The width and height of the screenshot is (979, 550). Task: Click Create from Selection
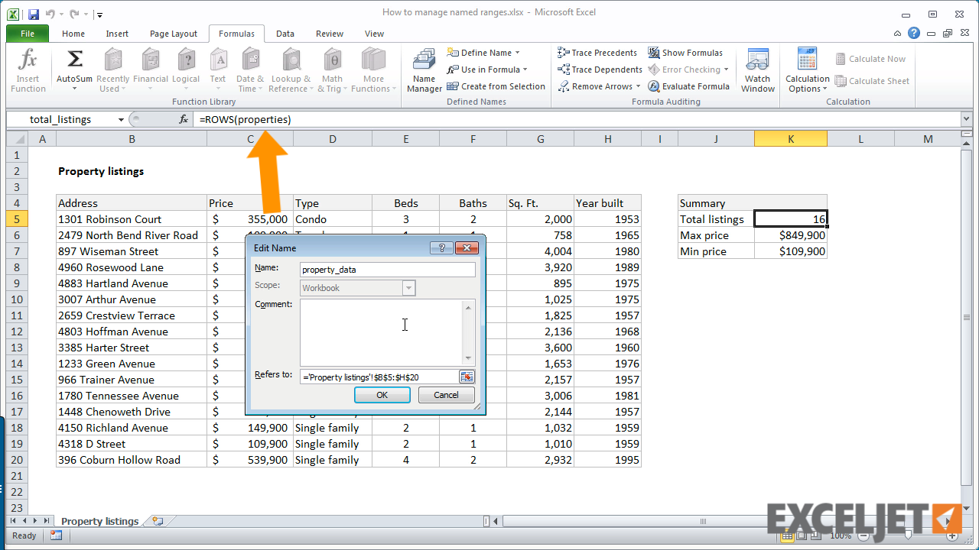click(x=496, y=86)
